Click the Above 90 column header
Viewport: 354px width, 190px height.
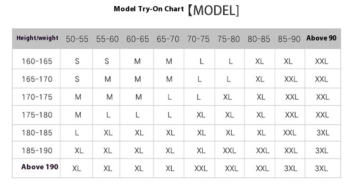321,38
